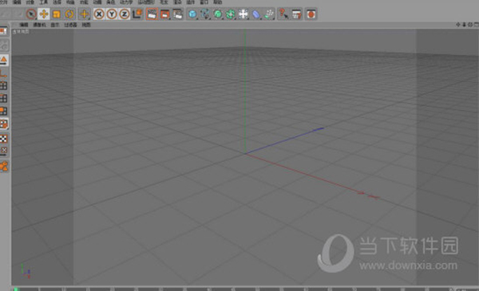The width and height of the screenshot is (479, 291).
Task: Render the active view
Action: [152, 14]
